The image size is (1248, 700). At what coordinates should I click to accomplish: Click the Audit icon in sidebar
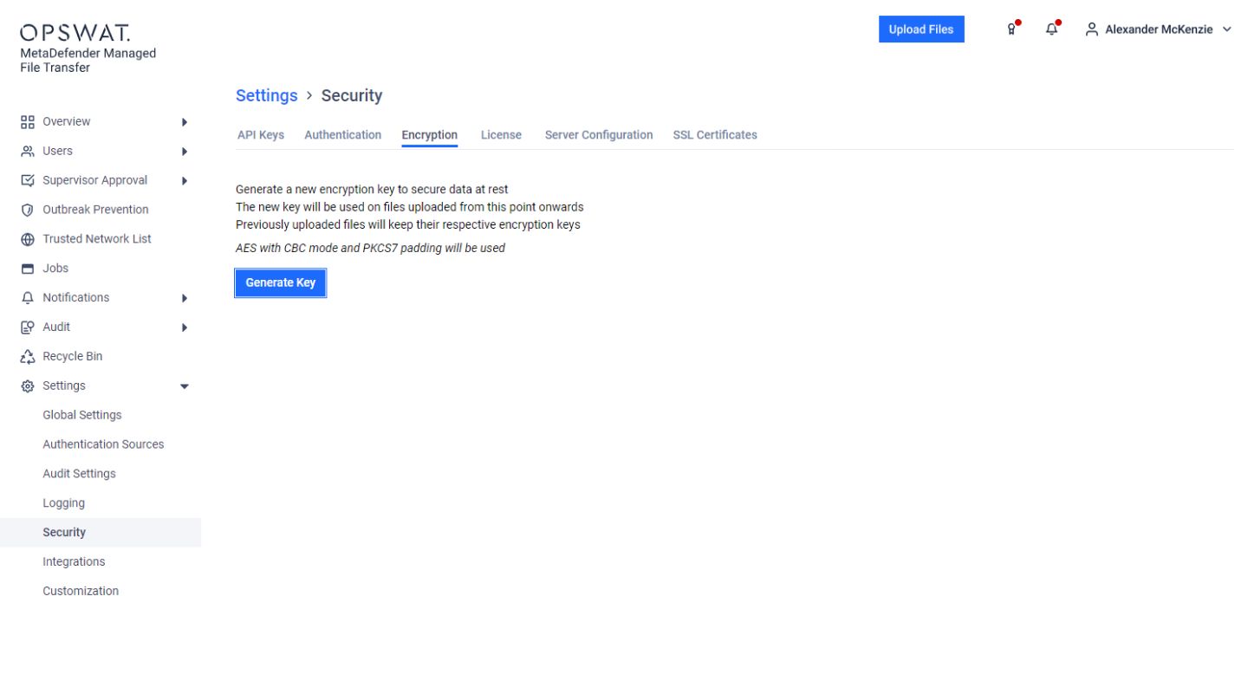(26, 327)
